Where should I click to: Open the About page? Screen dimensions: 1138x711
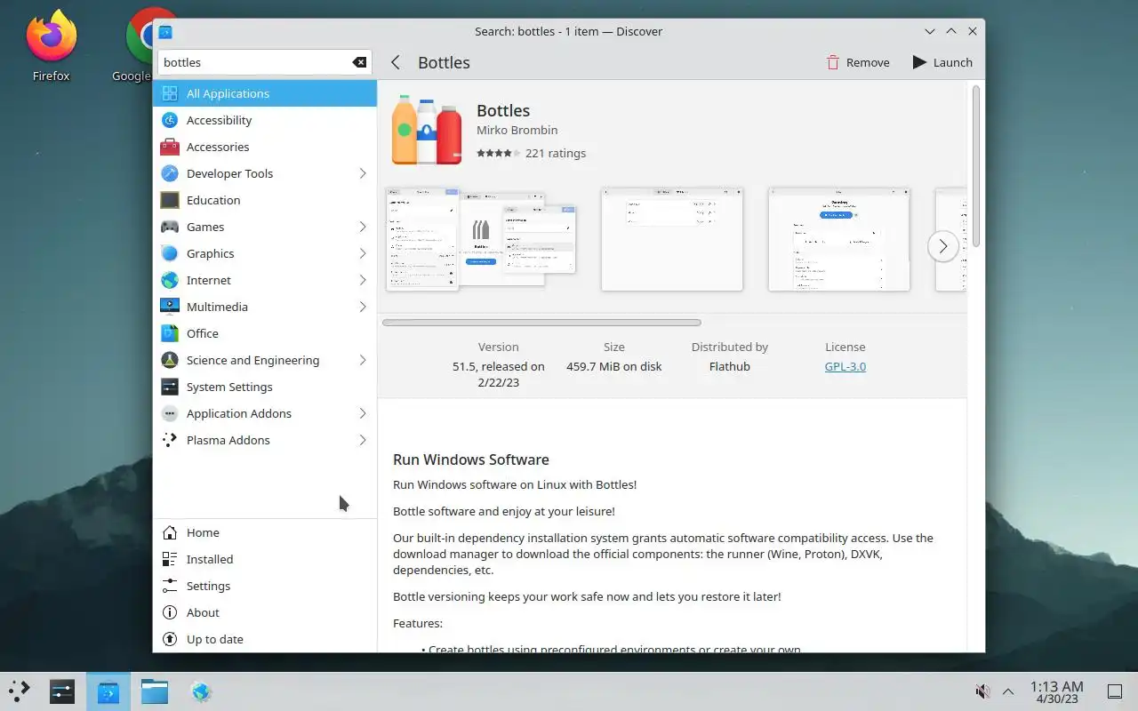tap(265, 612)
